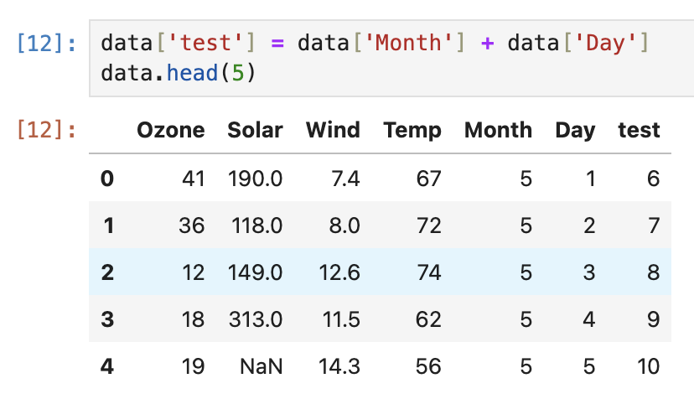The width and height of the screenshot is (694, 399).
Task: Select the Ozone column header
Action: click(171, 130)
